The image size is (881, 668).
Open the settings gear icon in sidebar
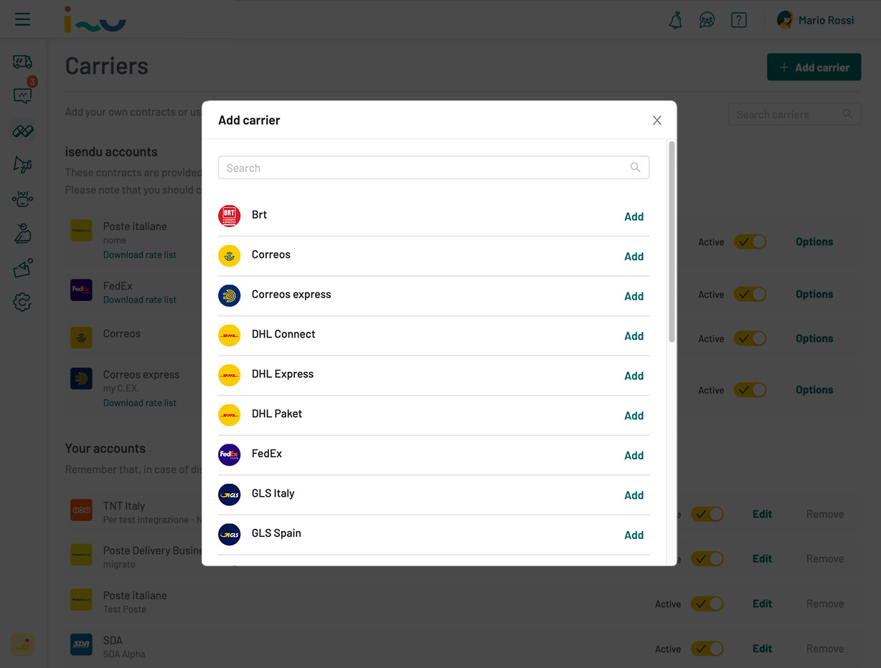coord(22,302)
